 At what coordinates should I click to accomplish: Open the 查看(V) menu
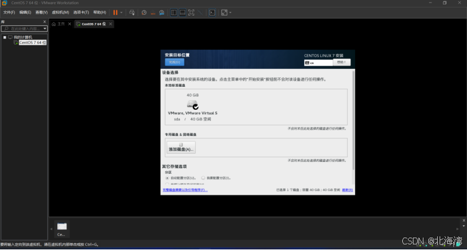[42, 12]
